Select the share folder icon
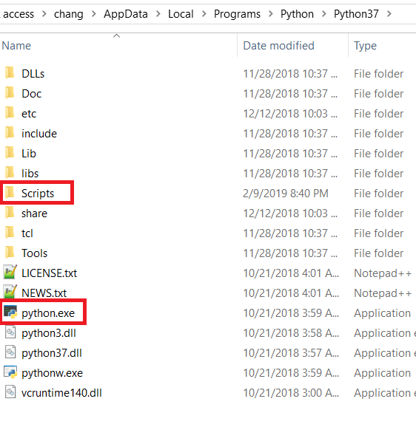The image size is (416, 427). 10,213
